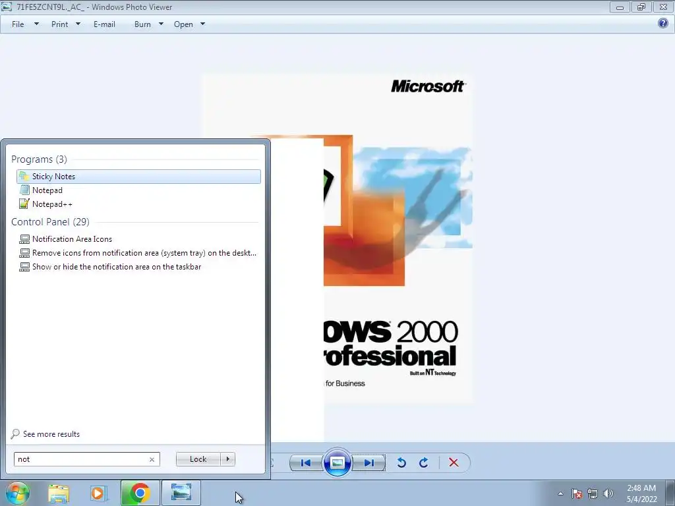Click the Photo Viewer help icon

click(663, 23)
